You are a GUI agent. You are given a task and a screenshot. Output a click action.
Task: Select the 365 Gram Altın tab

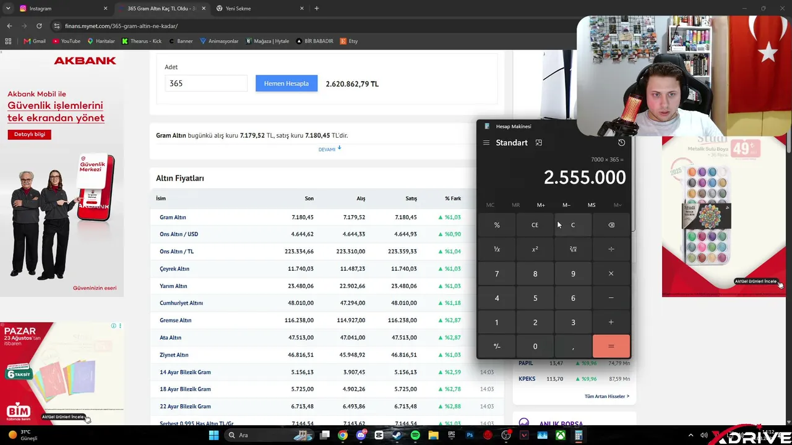tap(161, 9)
